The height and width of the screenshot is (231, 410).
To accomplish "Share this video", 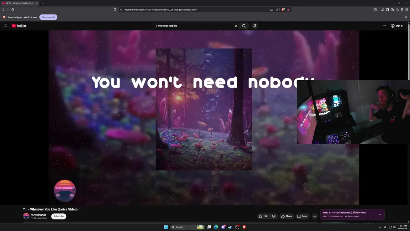I will click(x=286, y=216).
